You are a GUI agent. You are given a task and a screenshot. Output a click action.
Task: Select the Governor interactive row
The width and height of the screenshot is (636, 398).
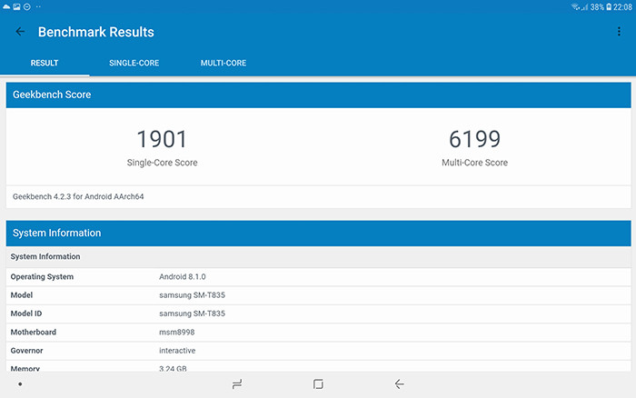[318, 350]
